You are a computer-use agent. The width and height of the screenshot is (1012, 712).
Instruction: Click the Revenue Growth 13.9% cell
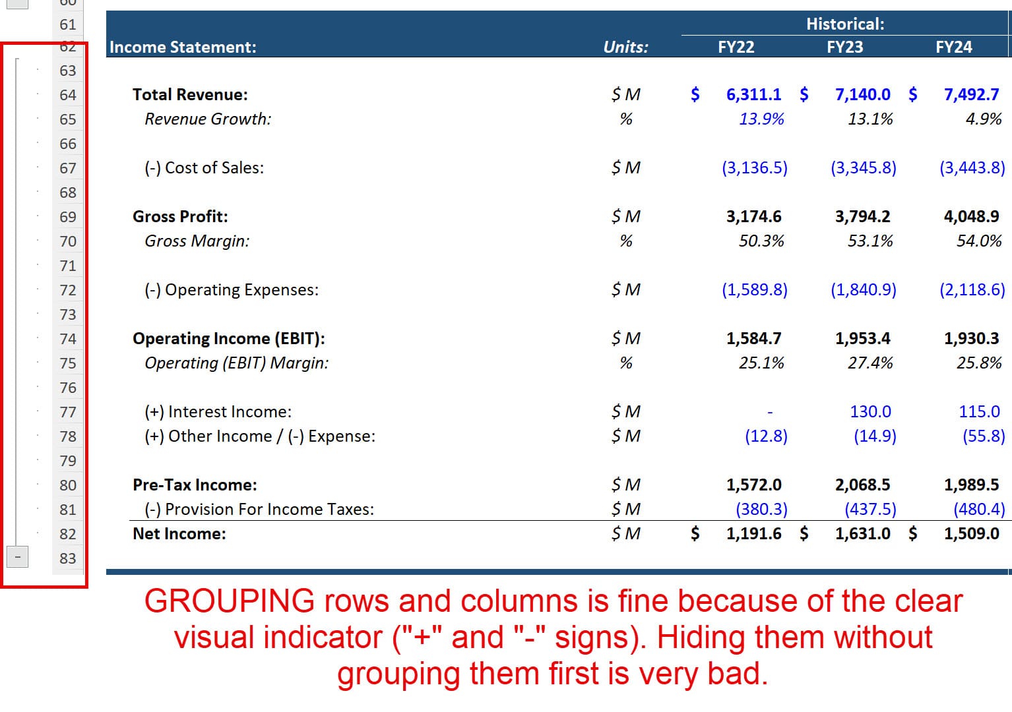[762, 119]
